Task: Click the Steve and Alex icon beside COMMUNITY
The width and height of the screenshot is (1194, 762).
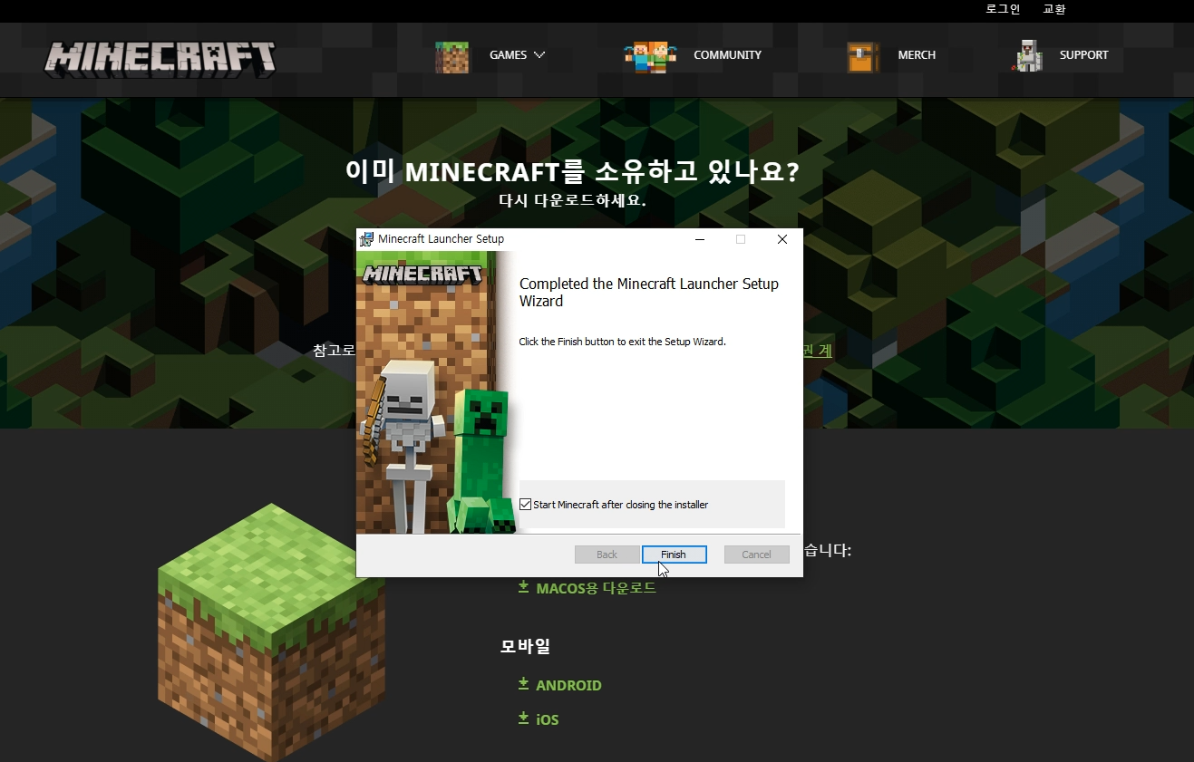Action: [x=651, y=56]
